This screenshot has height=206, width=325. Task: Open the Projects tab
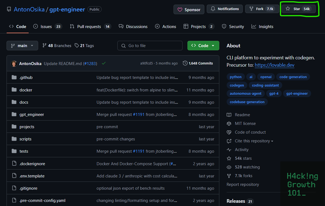[199, 26]
